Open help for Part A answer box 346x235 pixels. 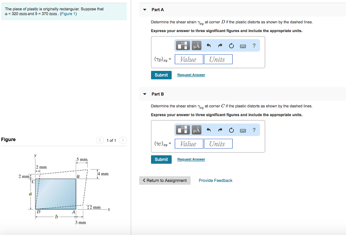pos(254,46)
